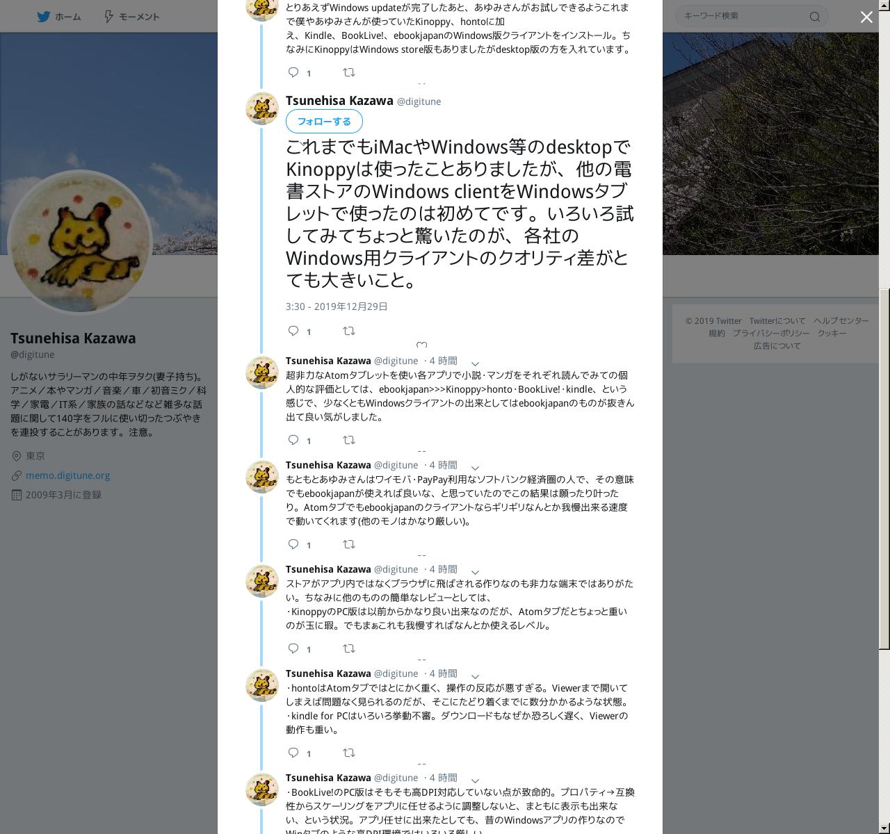This screenshot has width=890, height=834.
Task: Click the search magnifier icon
Action: 815,16
